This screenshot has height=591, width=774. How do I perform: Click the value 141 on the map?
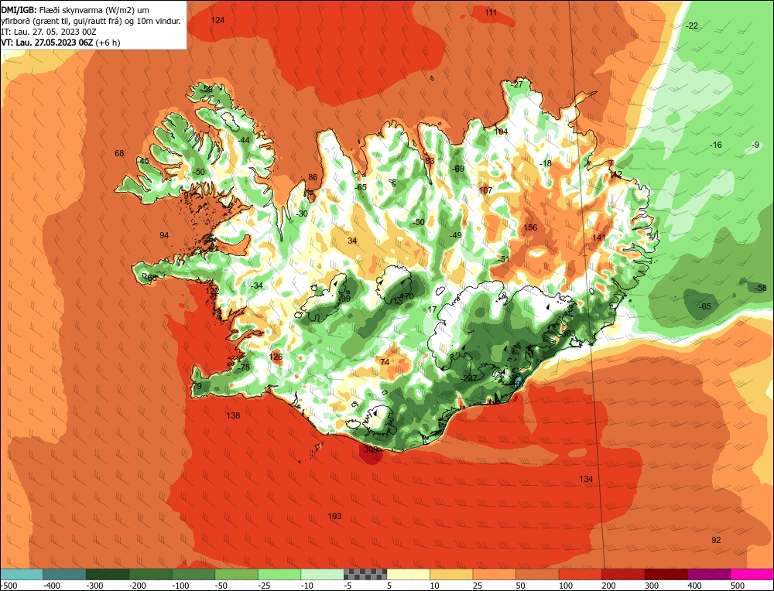point(599,237)
